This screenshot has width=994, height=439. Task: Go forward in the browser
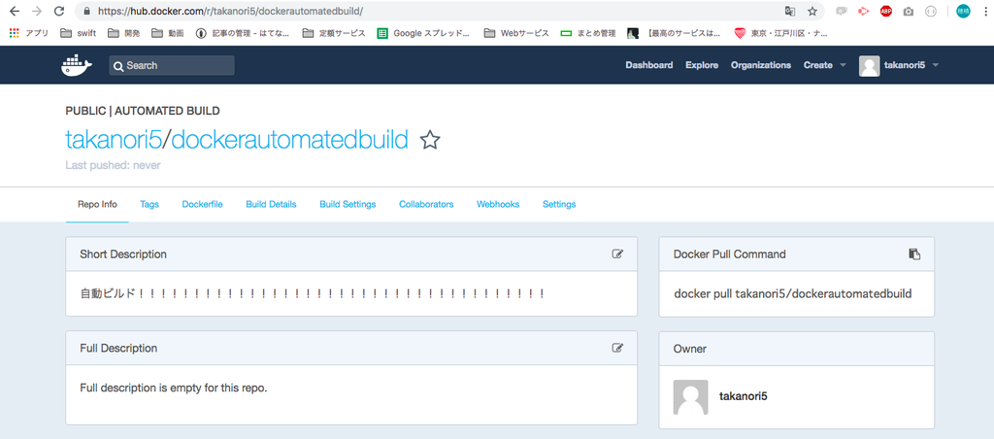(37, 11)
